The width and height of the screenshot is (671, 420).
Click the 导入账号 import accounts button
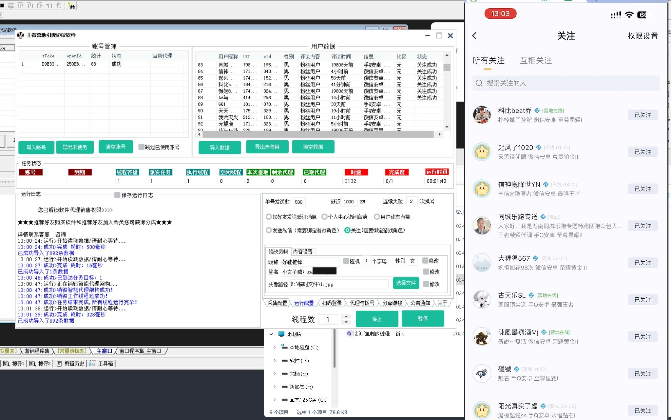pos(36,147)
